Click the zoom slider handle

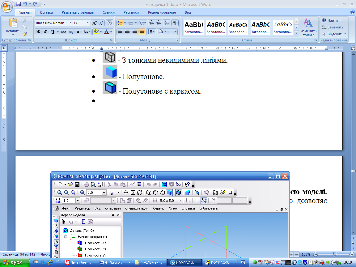[x=335, y=254]
